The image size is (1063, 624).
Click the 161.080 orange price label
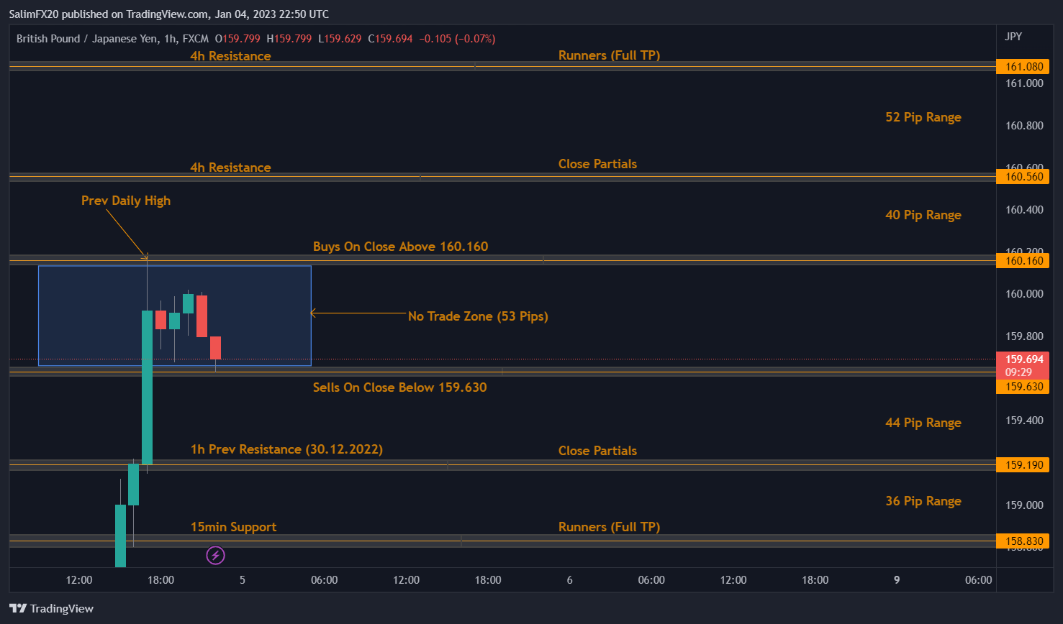1023,67
